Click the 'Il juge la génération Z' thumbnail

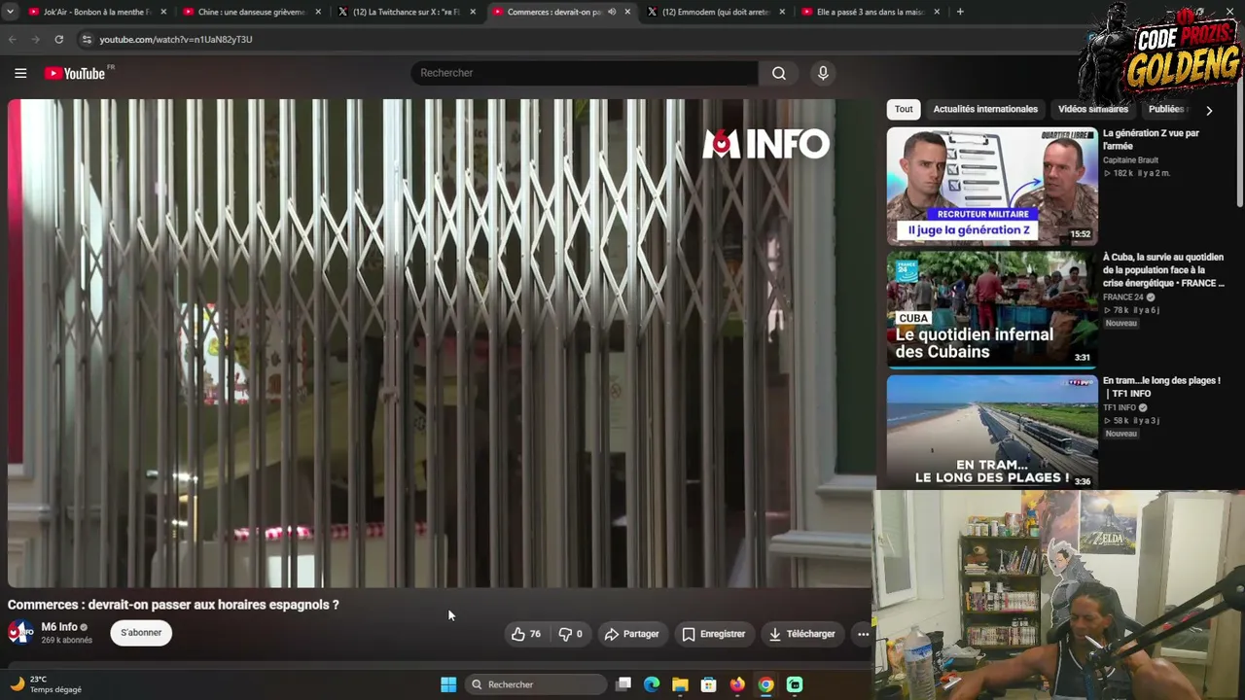point(992,186)
